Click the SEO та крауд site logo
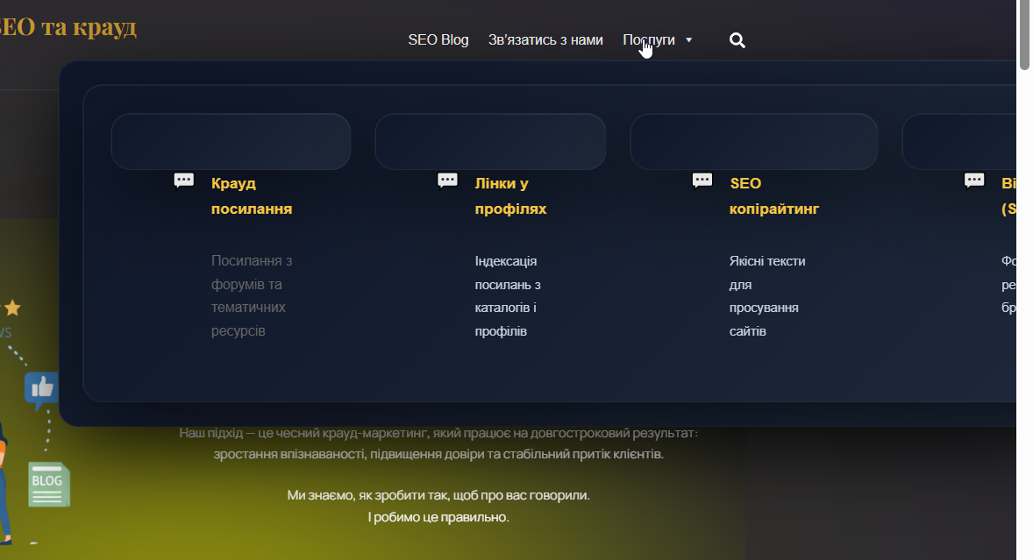 pyautogui.click(x=68, y=27)
